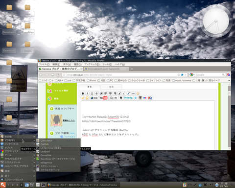Click the Firefox page vertical scrollbar
The width and height of the screenshot is (235, 188).
pos(229,116)
